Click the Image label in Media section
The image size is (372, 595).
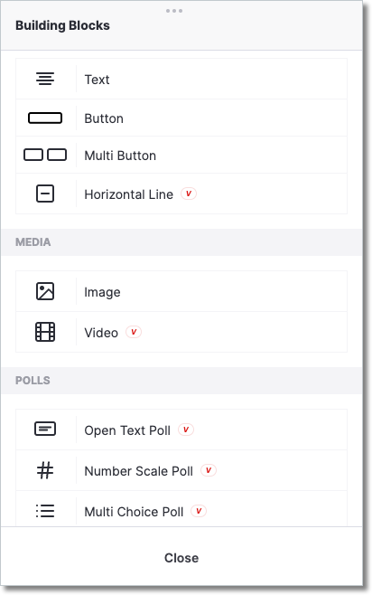pyautogui.click(x=102, y=292)
